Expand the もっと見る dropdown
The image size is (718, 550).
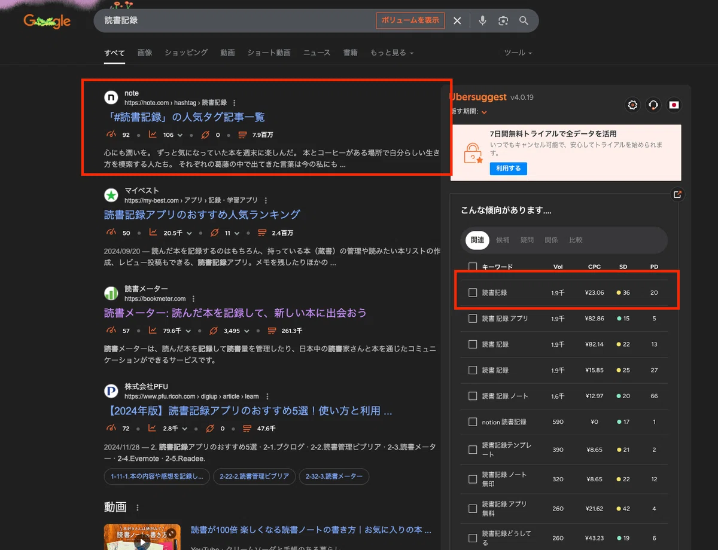coord(392,53)
